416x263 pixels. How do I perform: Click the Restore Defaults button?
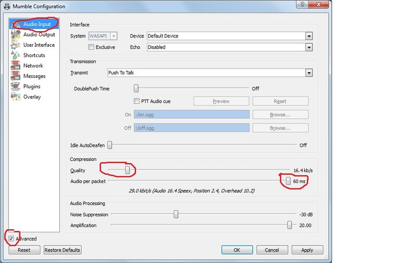(x=62, y=250)
